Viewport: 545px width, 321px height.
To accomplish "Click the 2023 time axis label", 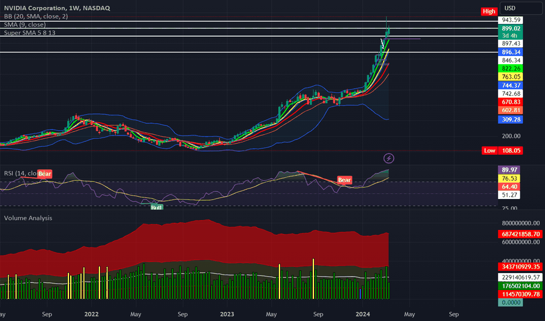I will pyautogui.click(x=227, y=314).
